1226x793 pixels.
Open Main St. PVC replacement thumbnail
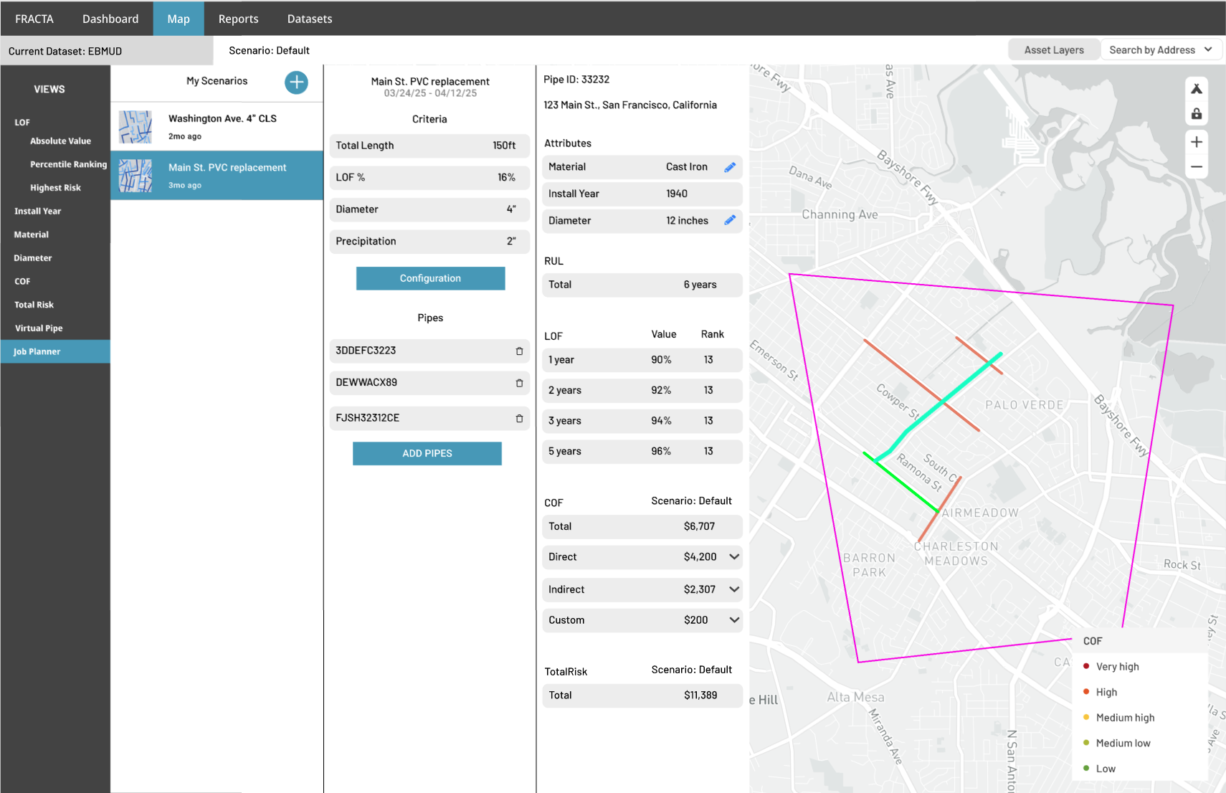(x=136, y=176)
